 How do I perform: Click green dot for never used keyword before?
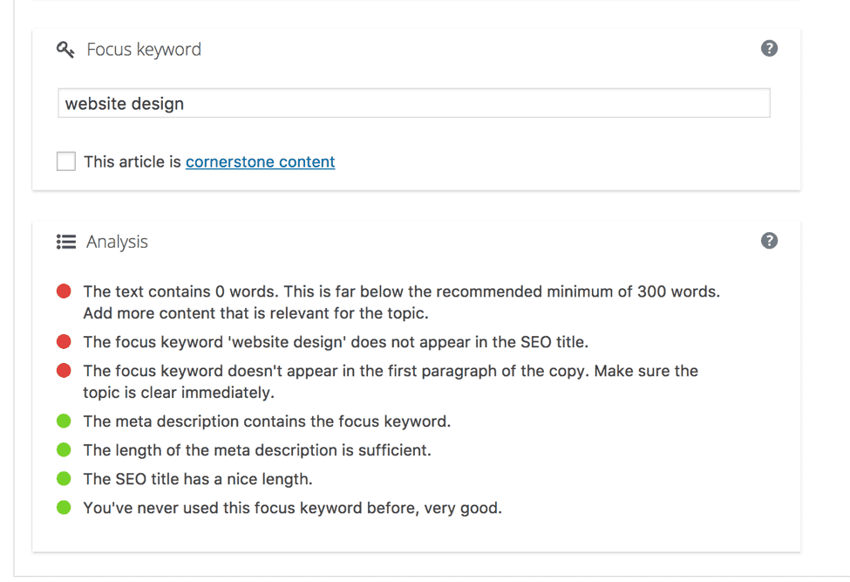(x=64, y=507)
